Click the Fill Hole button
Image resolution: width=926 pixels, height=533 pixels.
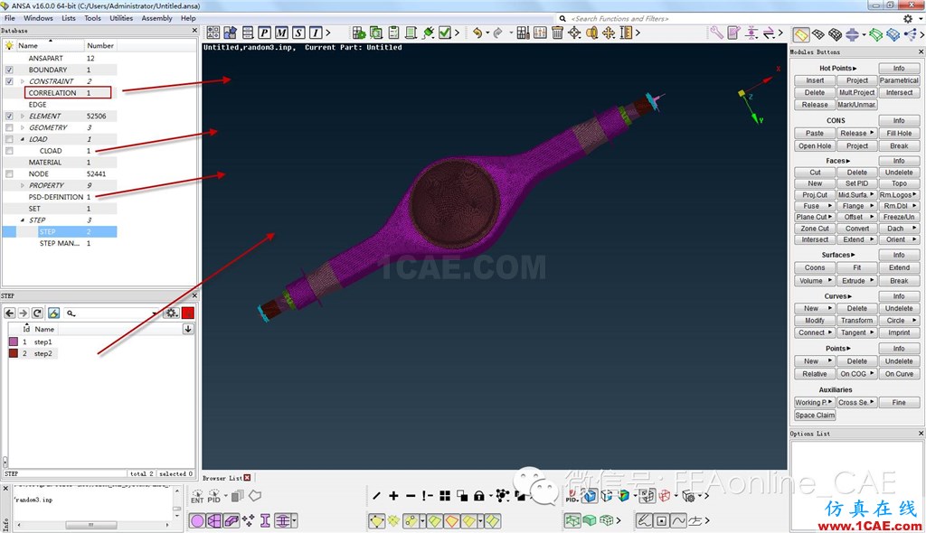(899, 134)
